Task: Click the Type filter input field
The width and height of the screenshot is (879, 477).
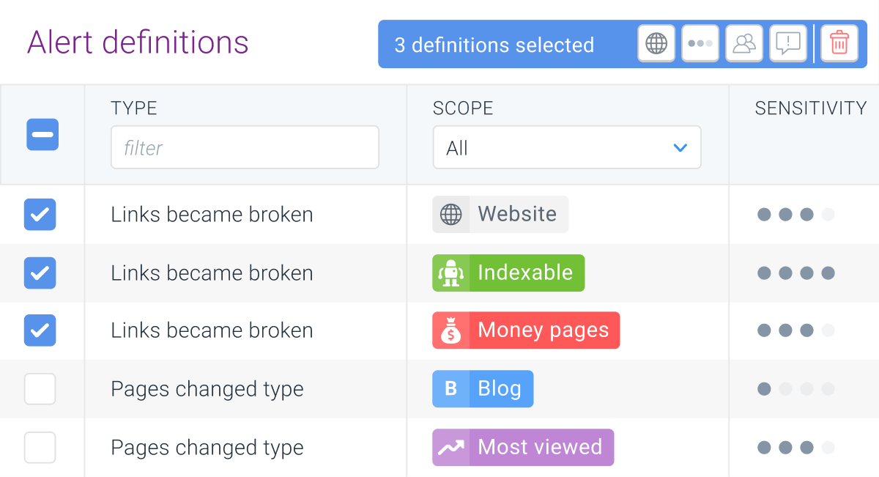Action: (x=245, y=147)
